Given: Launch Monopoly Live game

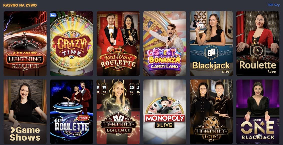Looking at the screenshot, I should (165, 112).
